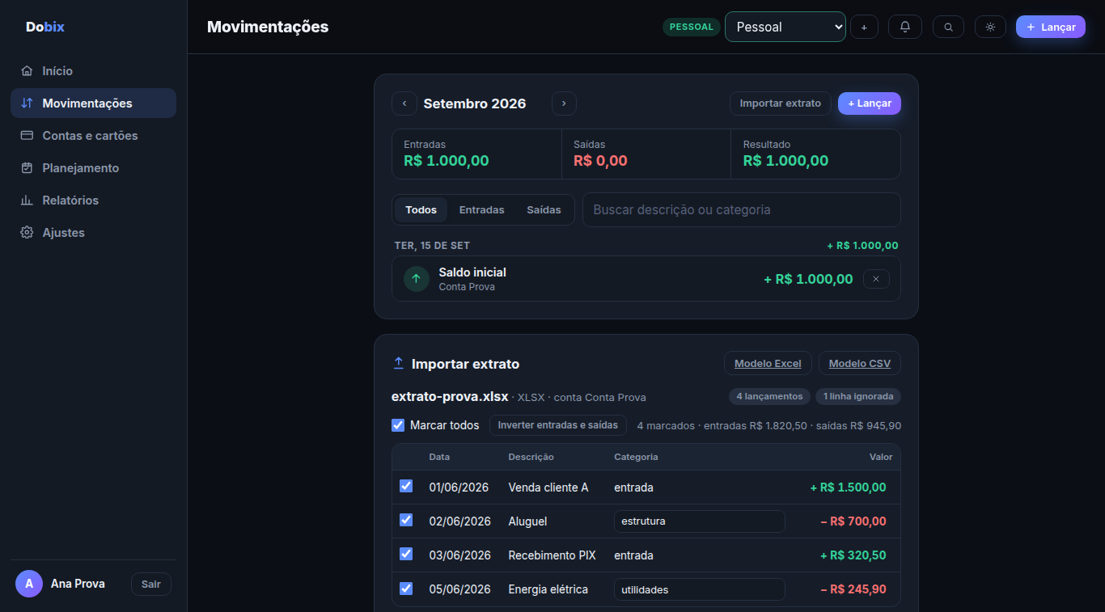Click the search magnifier icon

(x=948, y=27)
